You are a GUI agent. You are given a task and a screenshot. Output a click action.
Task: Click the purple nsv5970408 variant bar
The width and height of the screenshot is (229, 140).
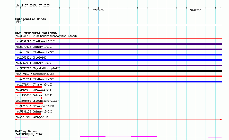pyautogui.click(x=118, y=49)
